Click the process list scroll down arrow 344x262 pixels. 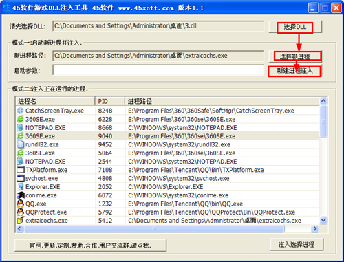(323, 221)
